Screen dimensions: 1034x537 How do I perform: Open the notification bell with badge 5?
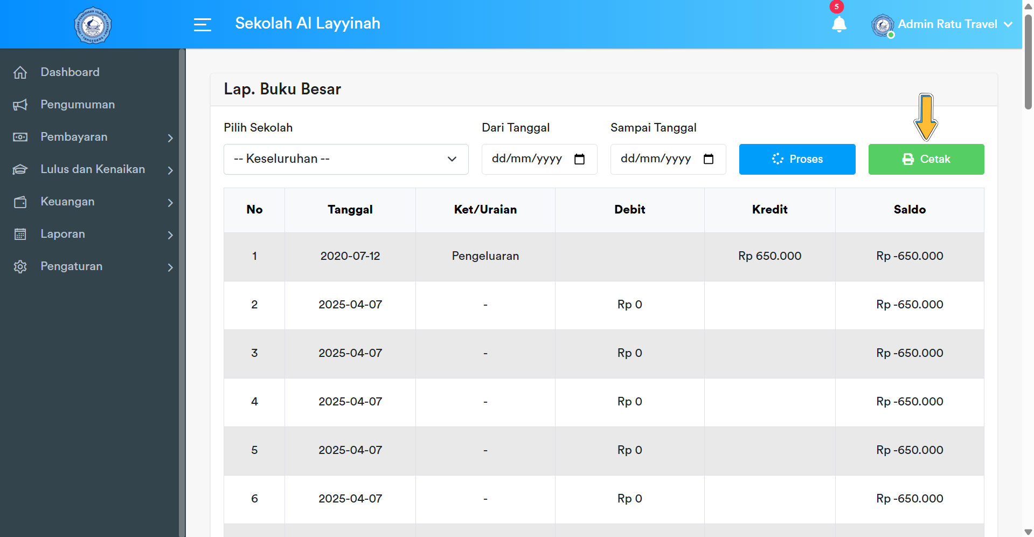coord(839,25)
